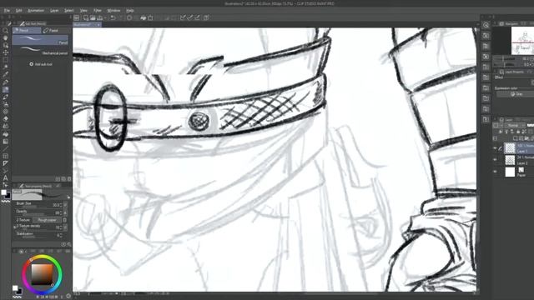Open the File menu
Image resolution: width=534 pixels, height=300 pixels.
[7, 11]
